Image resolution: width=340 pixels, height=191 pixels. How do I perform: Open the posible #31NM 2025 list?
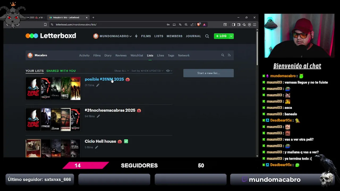[104, 79]
